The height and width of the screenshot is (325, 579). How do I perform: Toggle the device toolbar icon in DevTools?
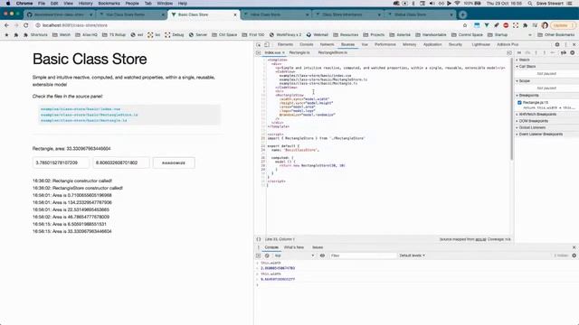267,44
